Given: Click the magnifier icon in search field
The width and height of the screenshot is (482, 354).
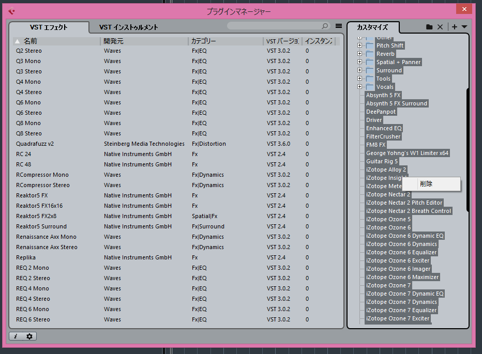Looking at the screenshot, I should (325, 26).
